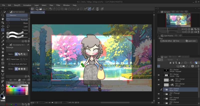Create new raster layer icon
The width and height of the screenshot is (200, 106).
point(178,66)
